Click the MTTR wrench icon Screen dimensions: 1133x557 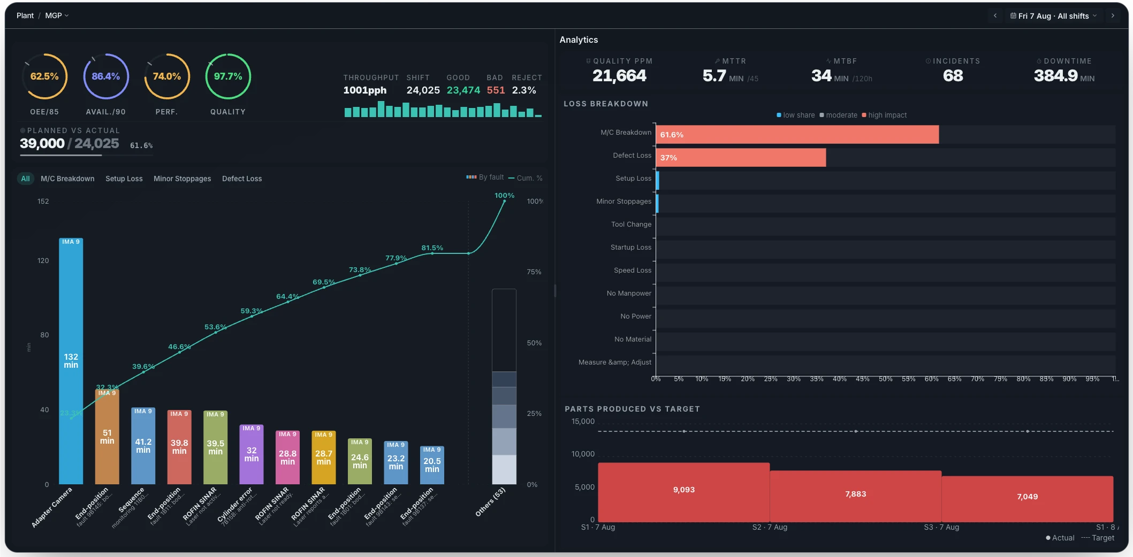[717, 61]
